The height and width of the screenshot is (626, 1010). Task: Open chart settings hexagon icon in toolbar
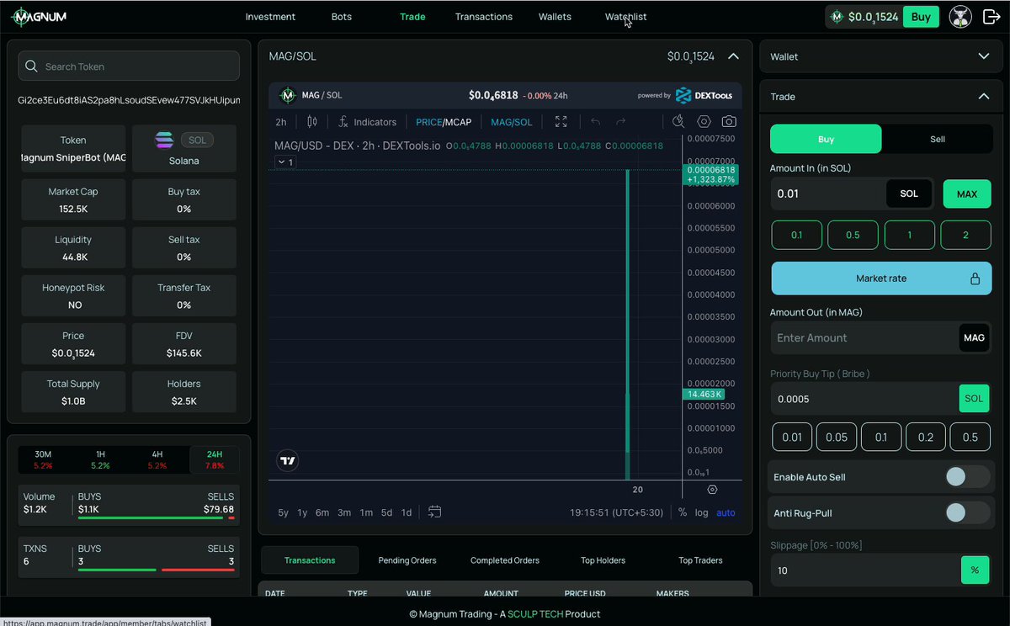point(704,122)
